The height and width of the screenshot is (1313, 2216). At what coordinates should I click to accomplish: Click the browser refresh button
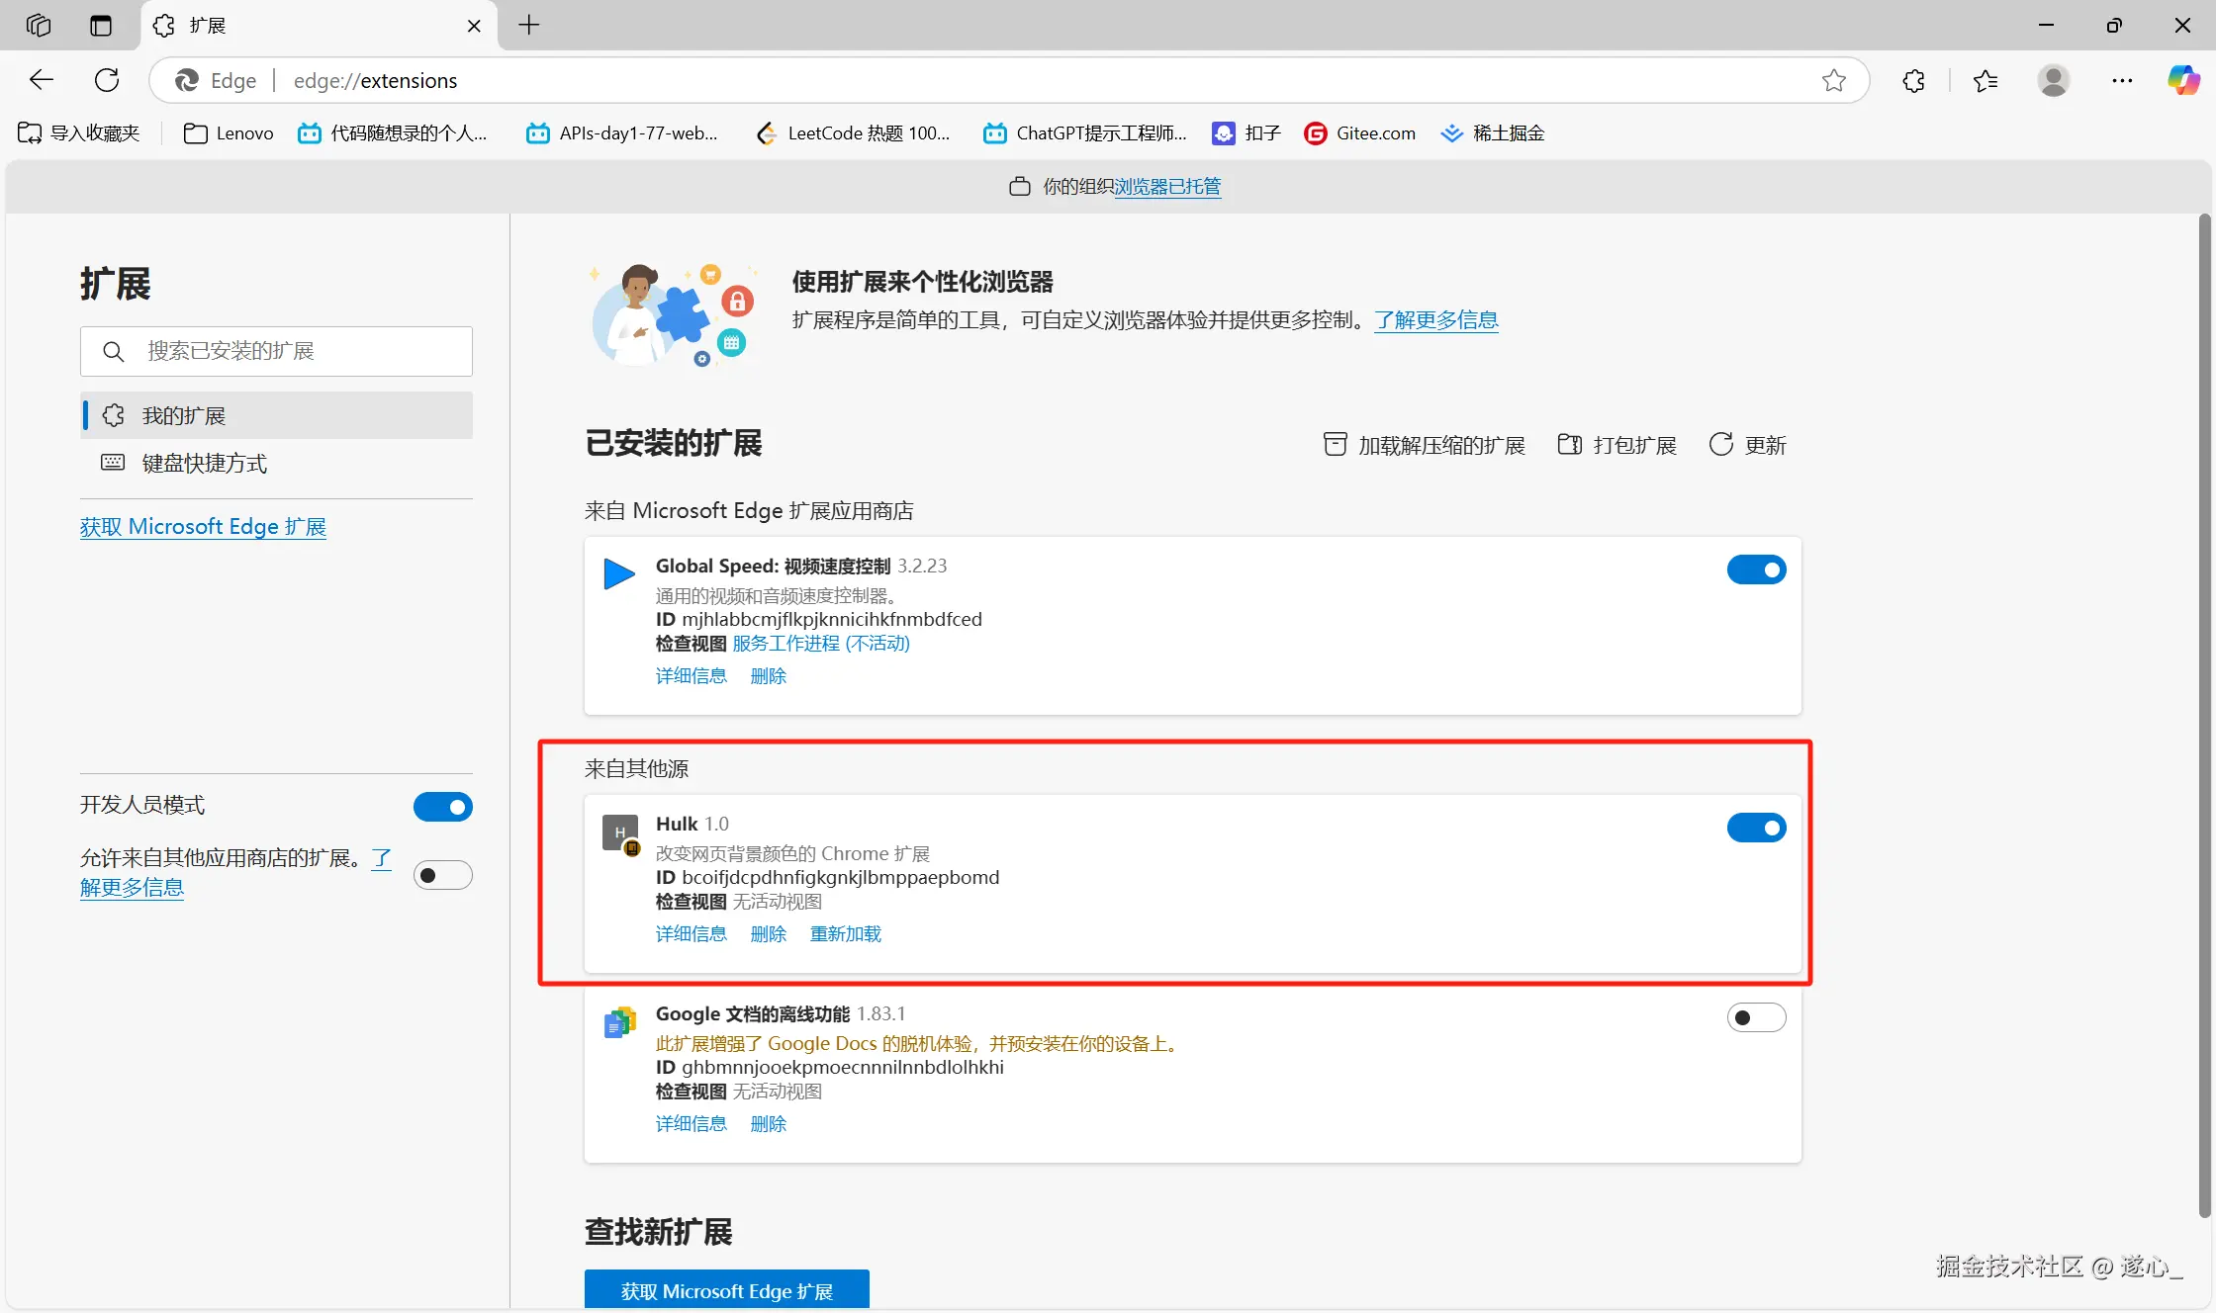pyautogui.click(x=107, y=80)
